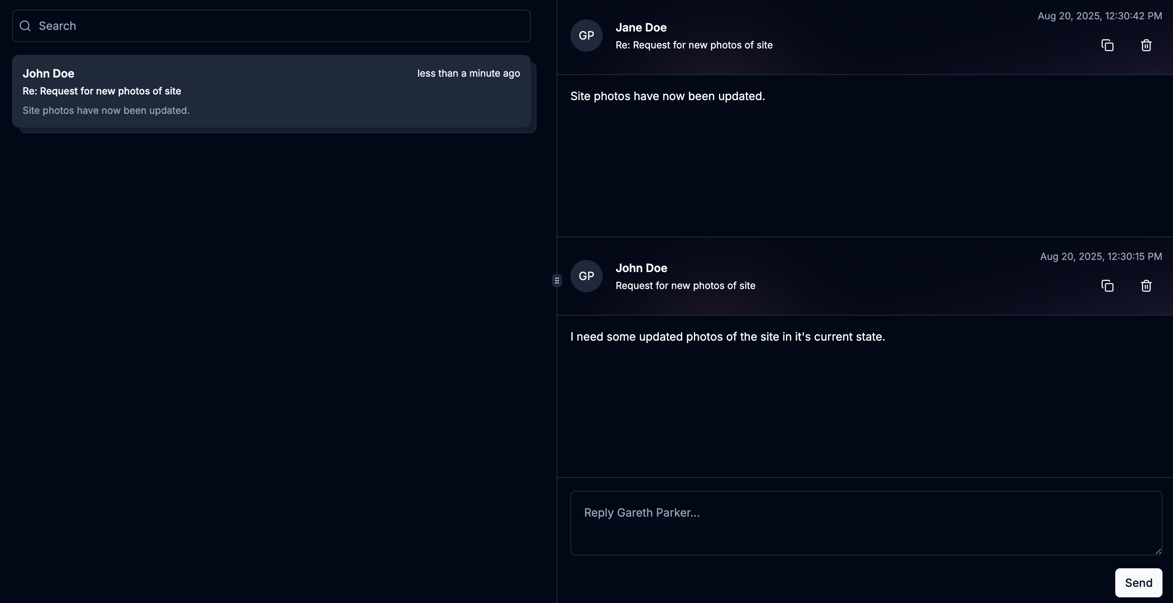Select John Doe sender name in thread

coord(641,268)
